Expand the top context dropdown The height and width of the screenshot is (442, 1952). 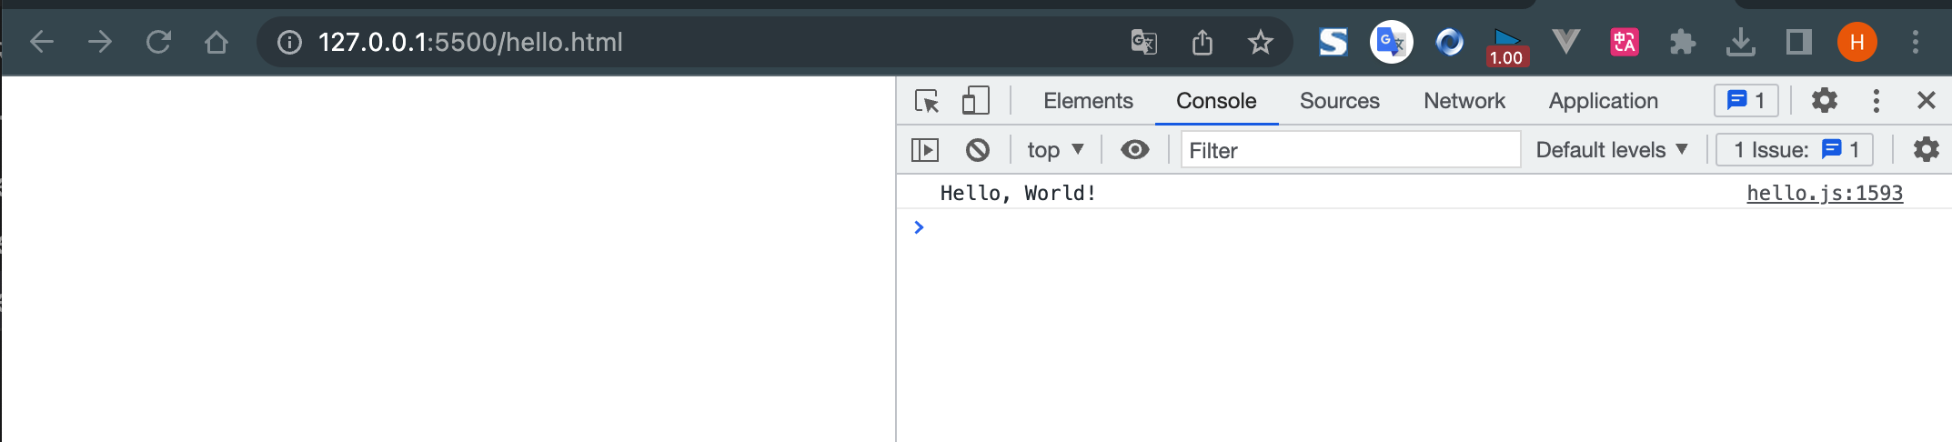(x=1055, y=150)
